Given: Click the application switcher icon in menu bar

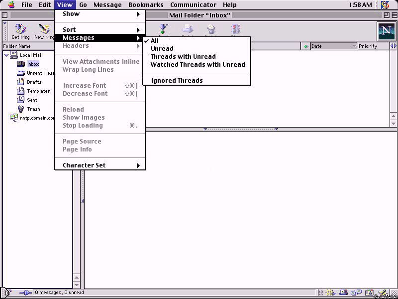Looking at the screenshot, I should point(385,5).
